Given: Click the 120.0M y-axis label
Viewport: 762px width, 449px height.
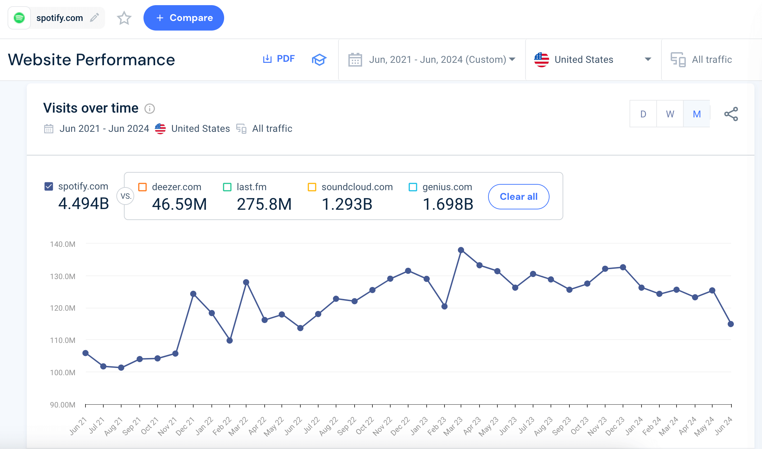Looking at the screenshot, I should tap(63, 308).
